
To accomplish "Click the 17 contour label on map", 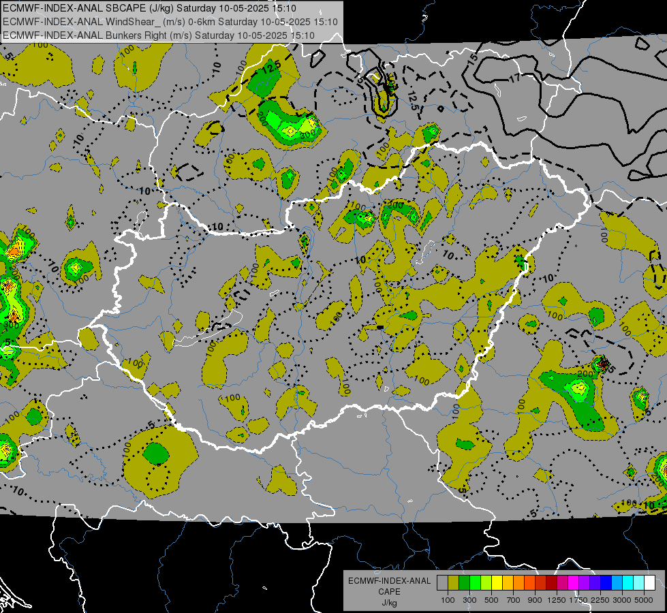I will pos(514,78).
